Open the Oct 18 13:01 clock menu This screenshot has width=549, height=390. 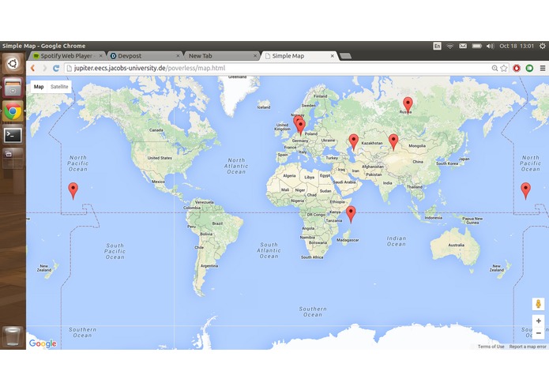pos(517,46)
